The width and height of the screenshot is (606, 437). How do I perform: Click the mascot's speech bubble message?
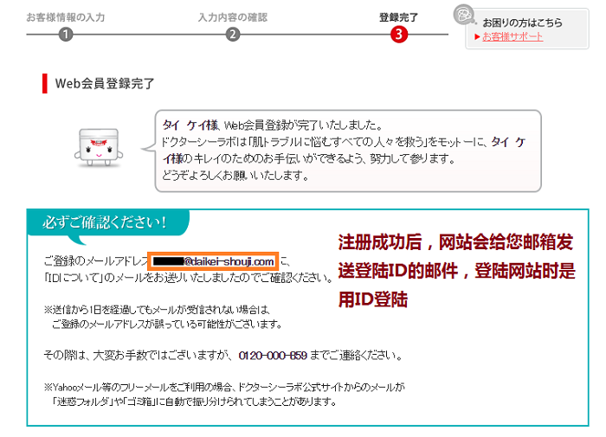pos(346,150)
